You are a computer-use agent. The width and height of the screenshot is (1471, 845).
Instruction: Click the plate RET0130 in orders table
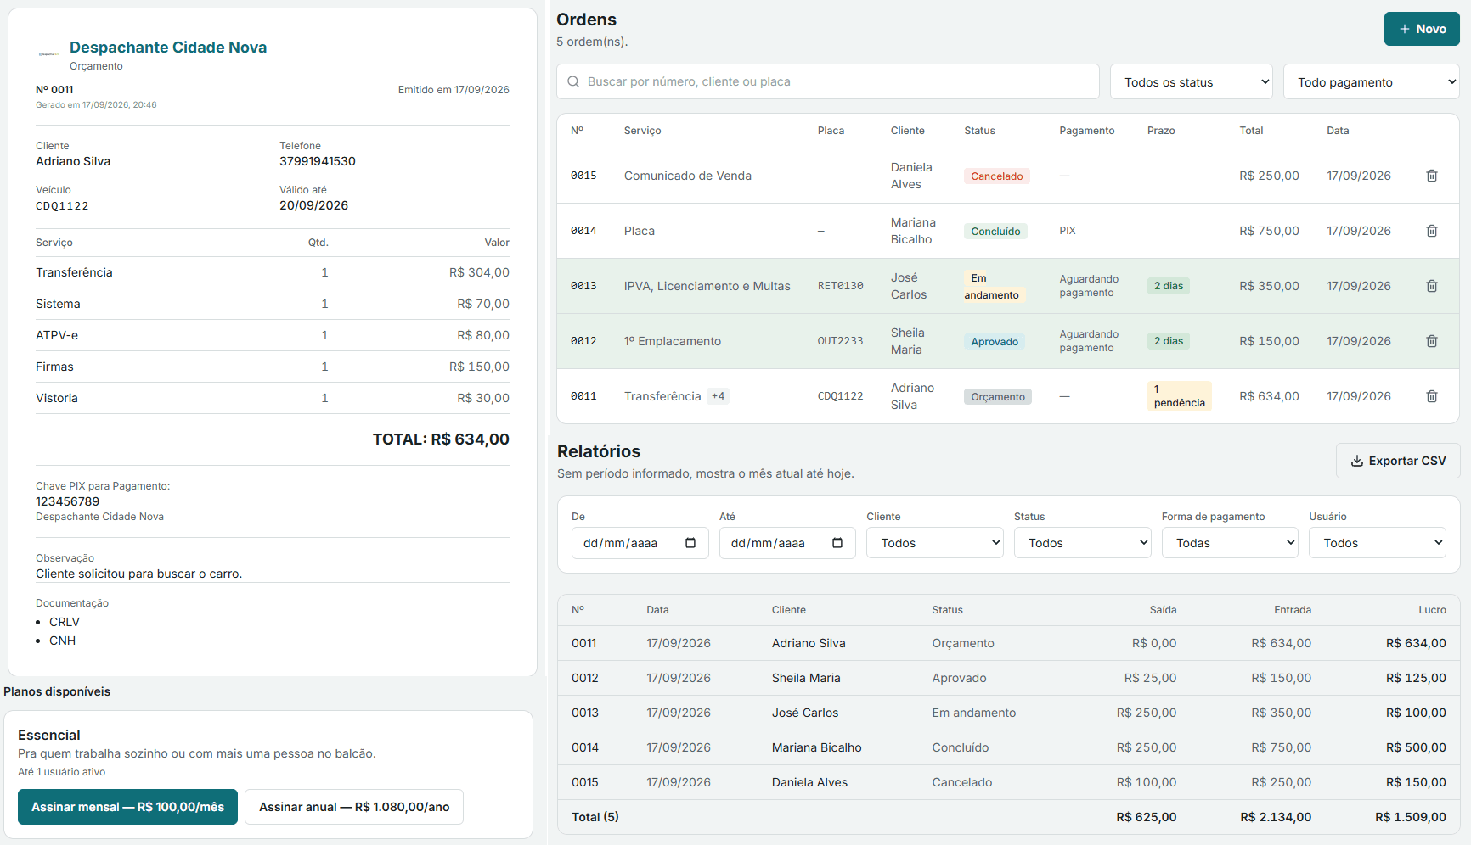[841, 286]
